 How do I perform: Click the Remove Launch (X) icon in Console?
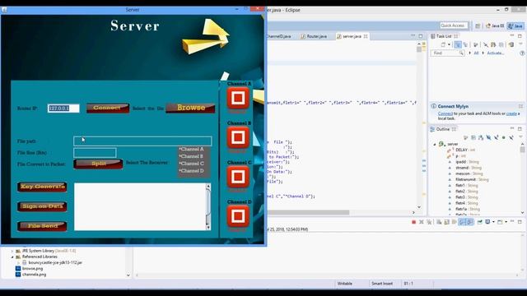coord(422,222)
